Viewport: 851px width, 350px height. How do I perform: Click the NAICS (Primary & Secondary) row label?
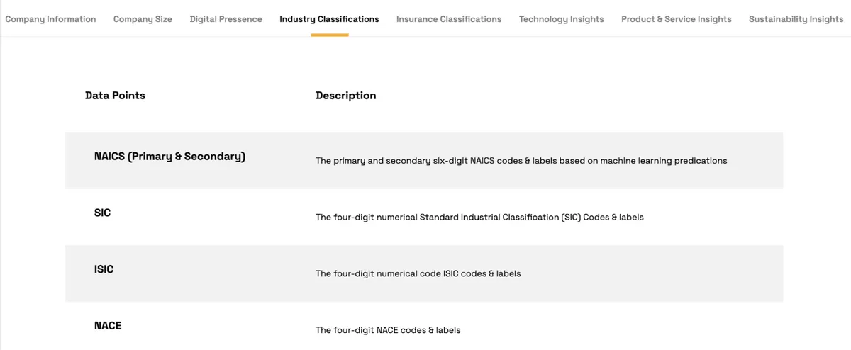(x=169, y=157)
